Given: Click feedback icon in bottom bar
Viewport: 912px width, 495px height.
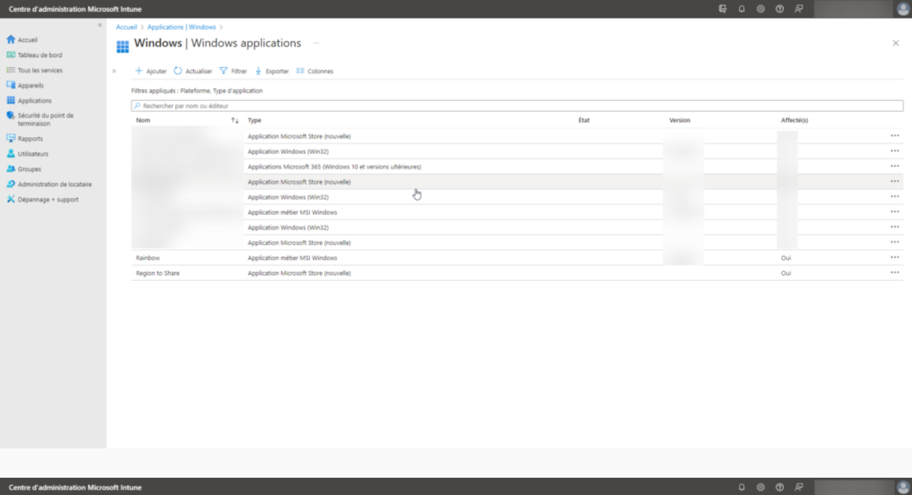Looking at the screenshot, I should coord(799,488).
